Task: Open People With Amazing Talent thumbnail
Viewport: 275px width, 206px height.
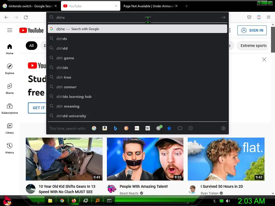Action: (145, 159)
